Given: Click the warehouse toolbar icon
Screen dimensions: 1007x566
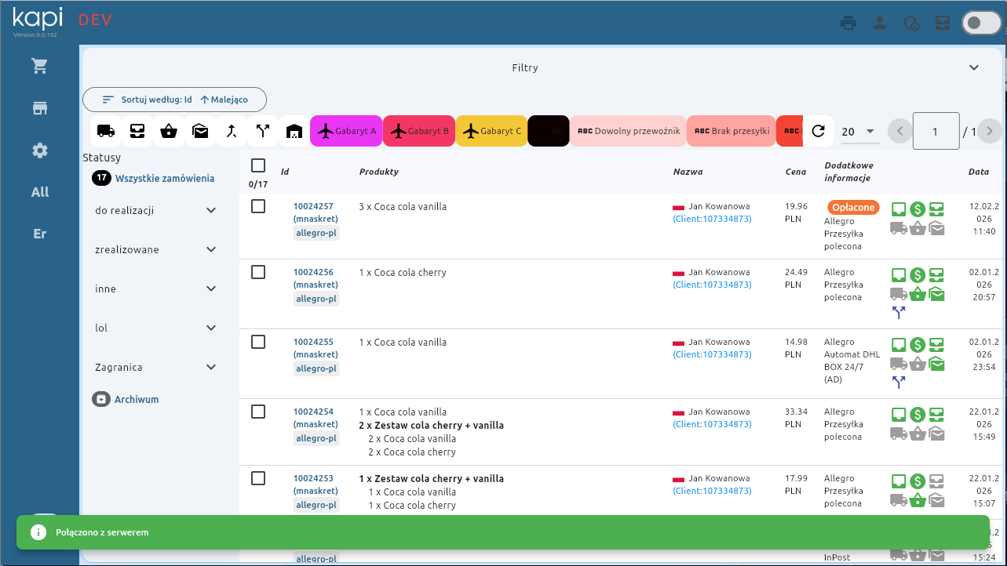Looking at the screenshot, I should 294,131.
